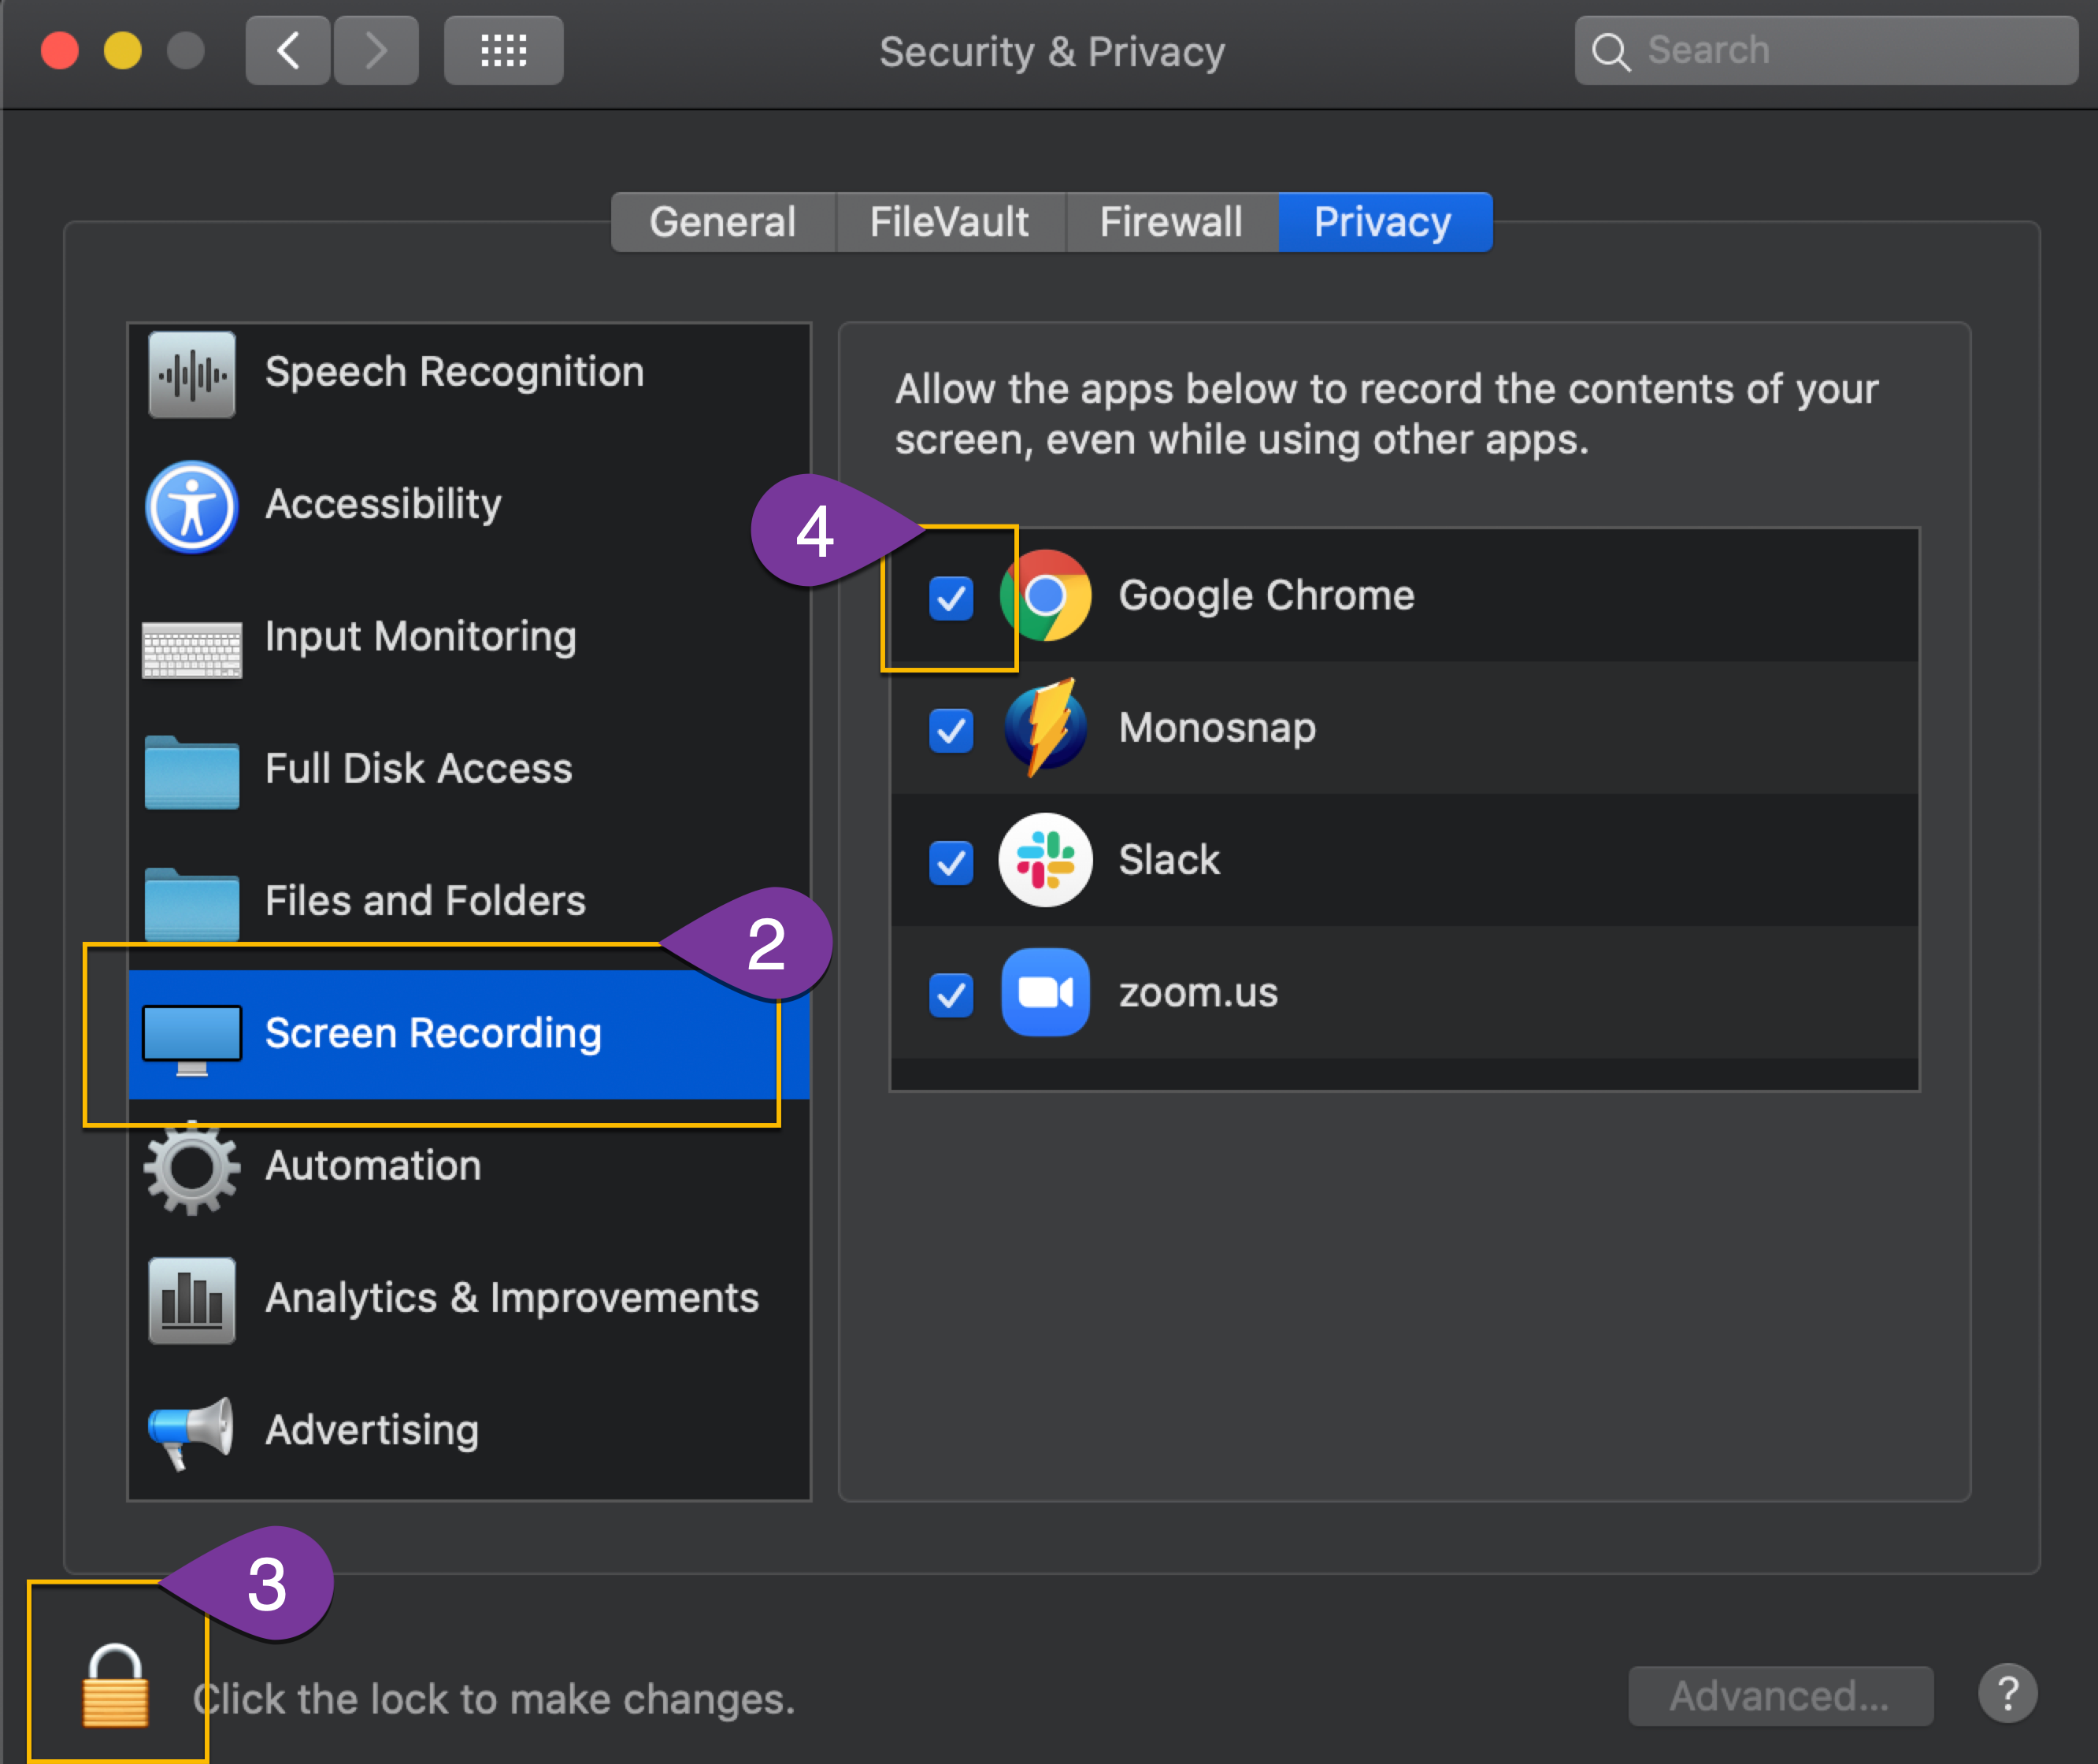Screen dimensions: 2098x1764
Task: Toggle the Slack screen recording checkbox
Action: click(x=951, y=862)
